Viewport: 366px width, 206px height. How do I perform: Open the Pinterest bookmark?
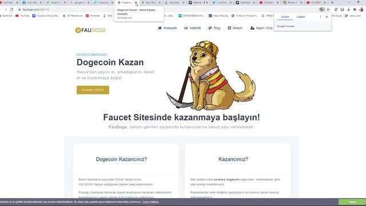coord(93,15)
